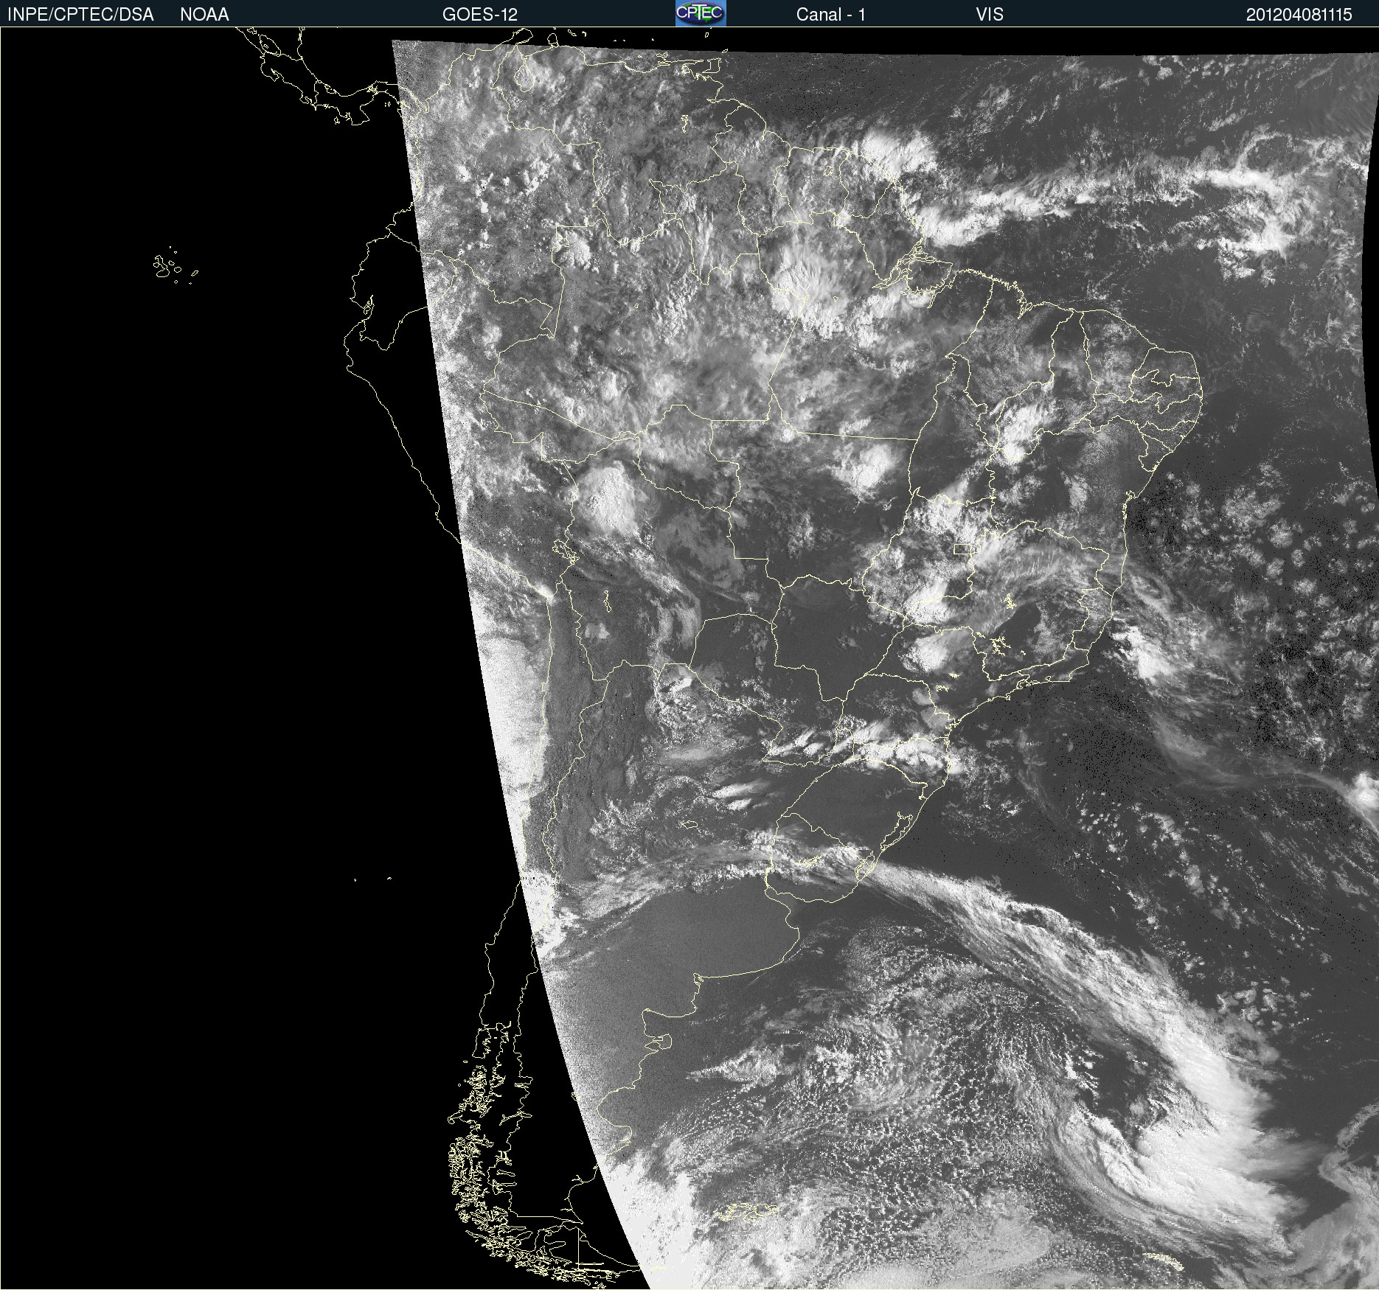This screenshot has width=1379, height=1290.
Task: Click the CPTEC logo in header
Action: pyautogui.click(x=701, y=13)
